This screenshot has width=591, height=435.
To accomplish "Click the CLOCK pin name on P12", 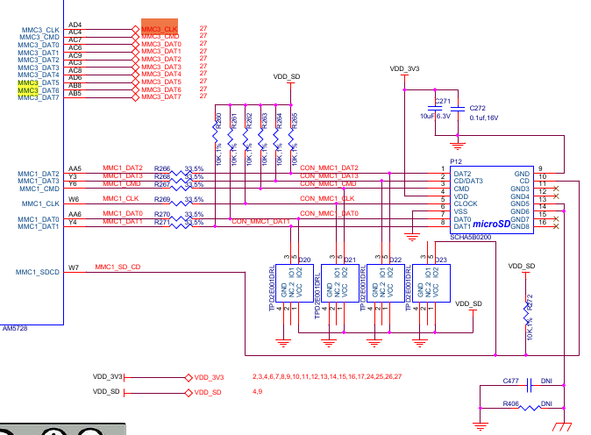I will click(x=466, y=203).
